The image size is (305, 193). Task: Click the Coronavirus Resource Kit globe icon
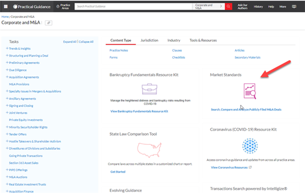click(250, 146)
